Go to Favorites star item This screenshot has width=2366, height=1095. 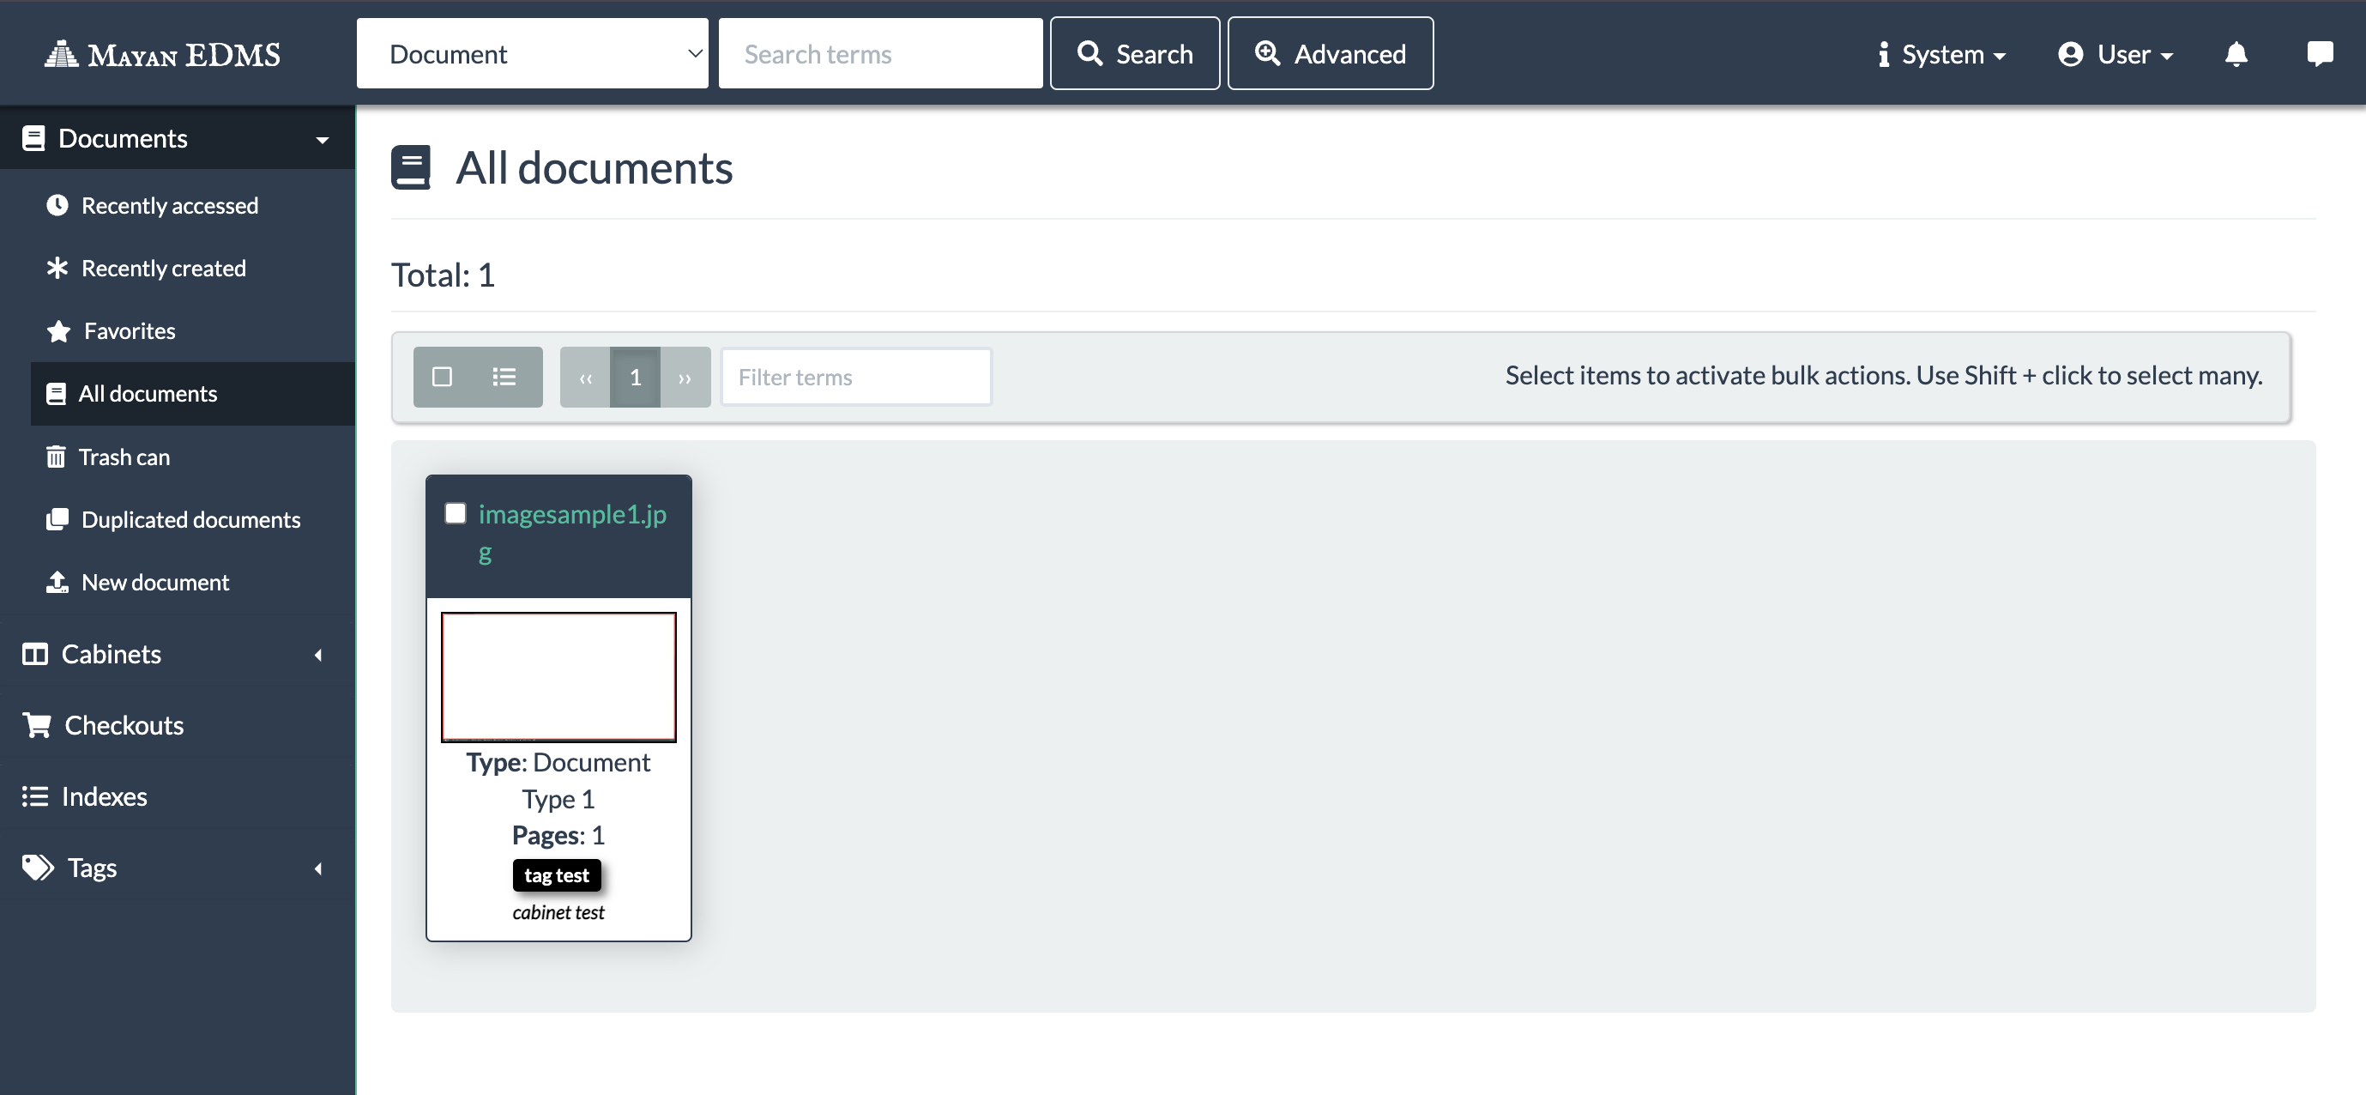pyautogui.click(x=129, y=330)
